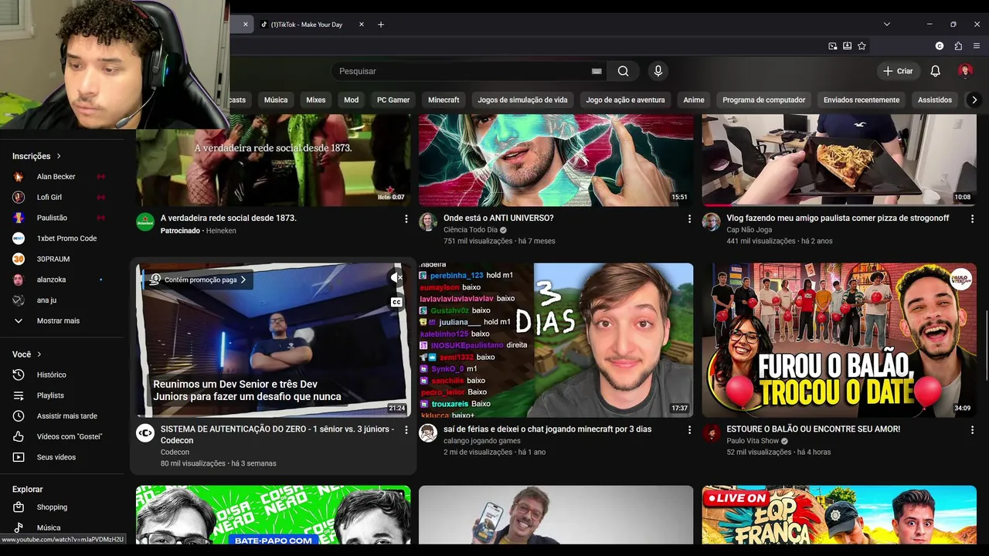989x556 pixels.
Task: Open the on-screen keyboard icon in search box
Action: pyautogui.click(x=596, y=71)
